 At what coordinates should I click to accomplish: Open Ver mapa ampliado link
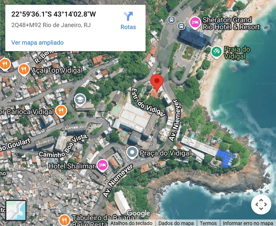click(38, 43)
